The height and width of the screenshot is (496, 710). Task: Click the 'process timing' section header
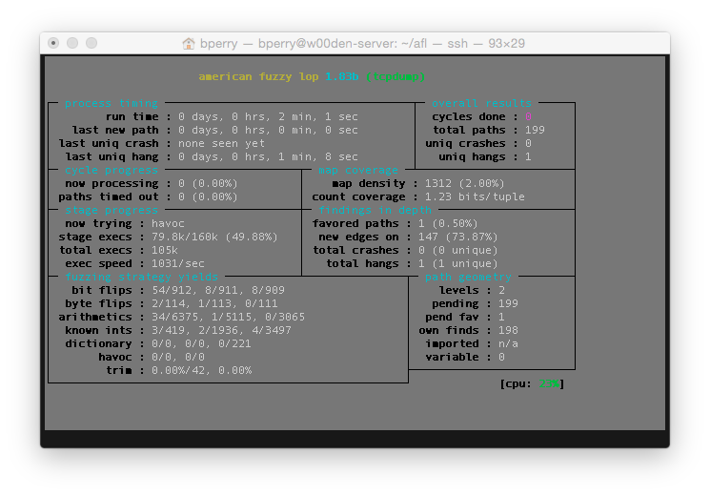click(112, 103)
